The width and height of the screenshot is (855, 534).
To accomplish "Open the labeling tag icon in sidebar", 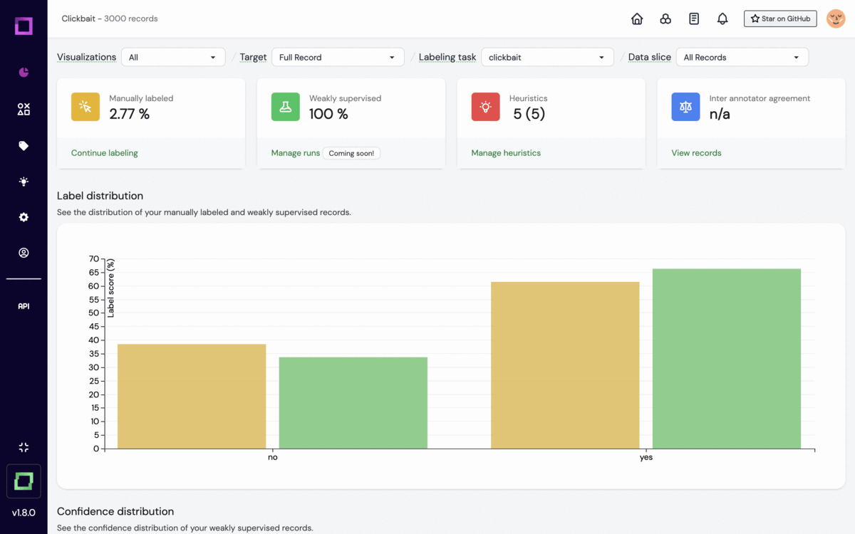I will pyautogui.click(x=24, y=146).
